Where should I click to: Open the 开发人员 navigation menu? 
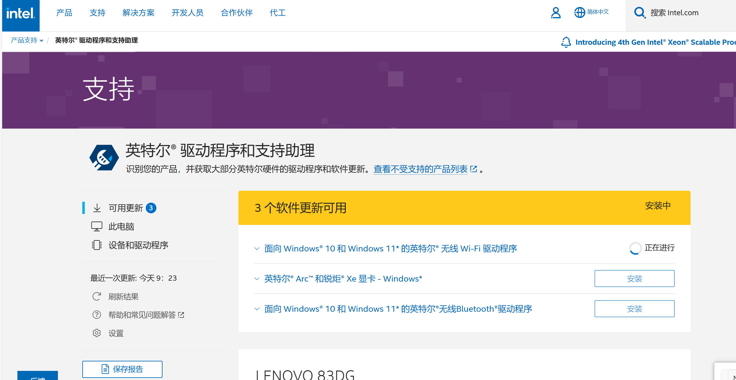[187, 13]
